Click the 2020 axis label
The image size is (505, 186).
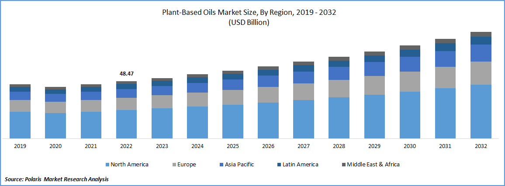(55, 146)
